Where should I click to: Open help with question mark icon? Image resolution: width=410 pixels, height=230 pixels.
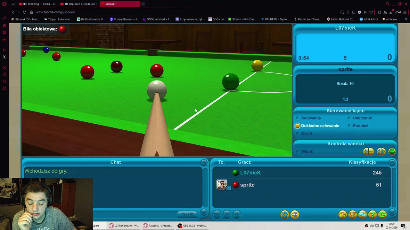tap(373, 214)
